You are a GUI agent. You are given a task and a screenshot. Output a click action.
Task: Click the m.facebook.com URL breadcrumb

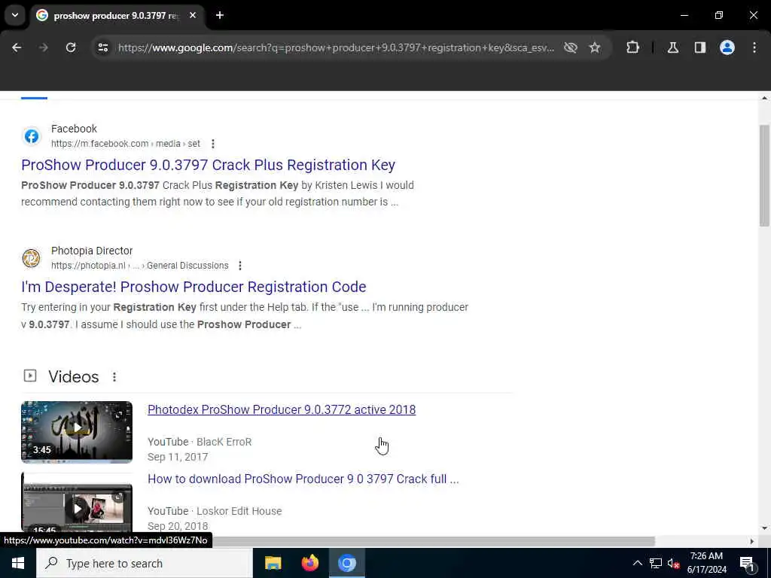click(x=126, y=144)
